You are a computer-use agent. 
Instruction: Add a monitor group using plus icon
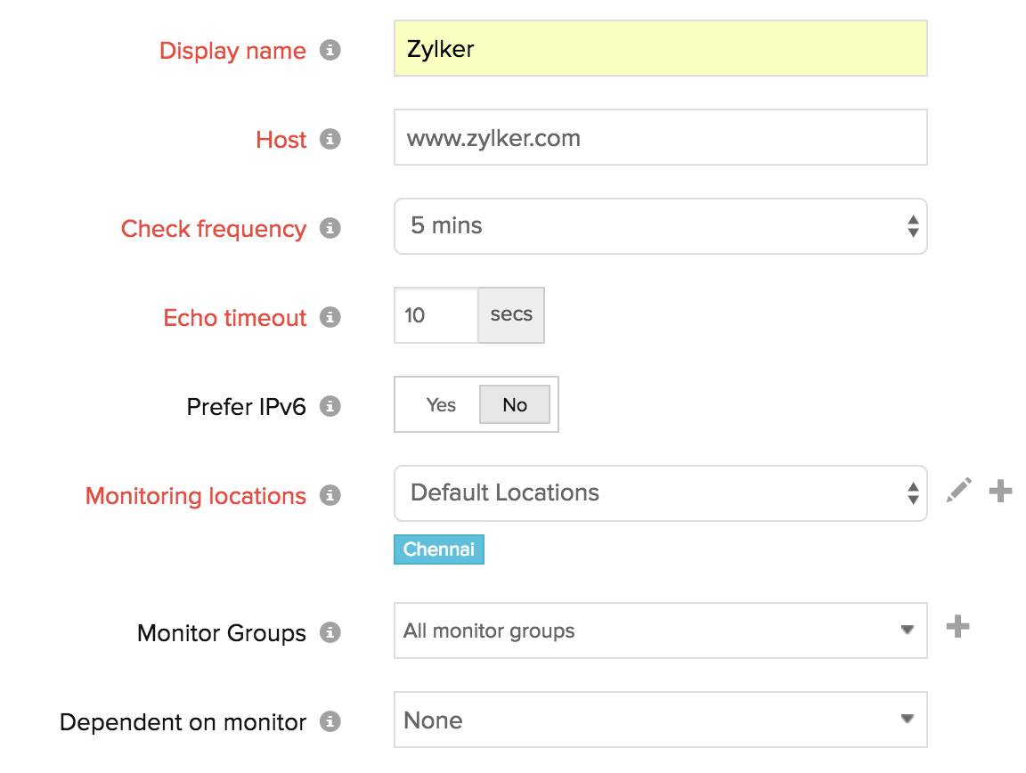point(957,628)
